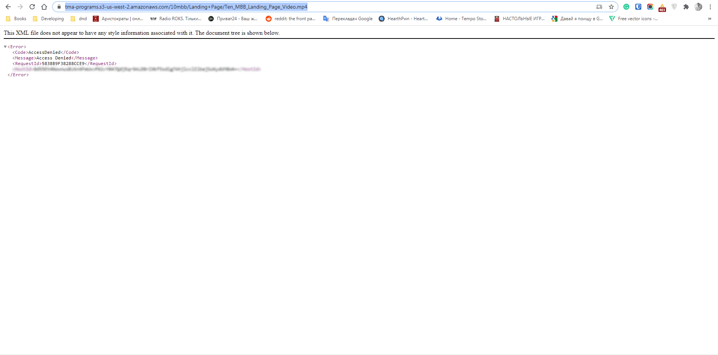Open the dnd bookmark folder
Image resolution: width=718 pixels, height=355 pixels.
pyautogui.click(x=79, y=19)
